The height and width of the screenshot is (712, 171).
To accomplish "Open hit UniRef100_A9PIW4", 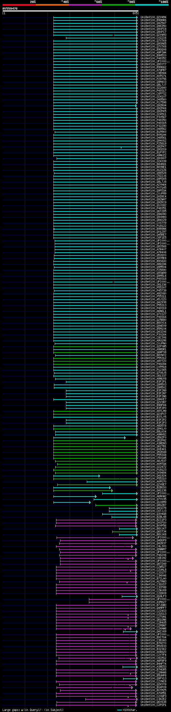I will [x=153, y=53].
